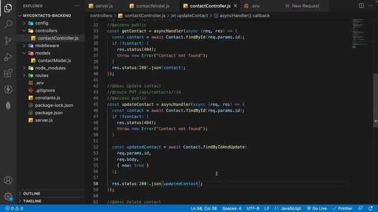Click the Explorer more actions ellipsis
378x212 pixels.
(x=77, y=6)
